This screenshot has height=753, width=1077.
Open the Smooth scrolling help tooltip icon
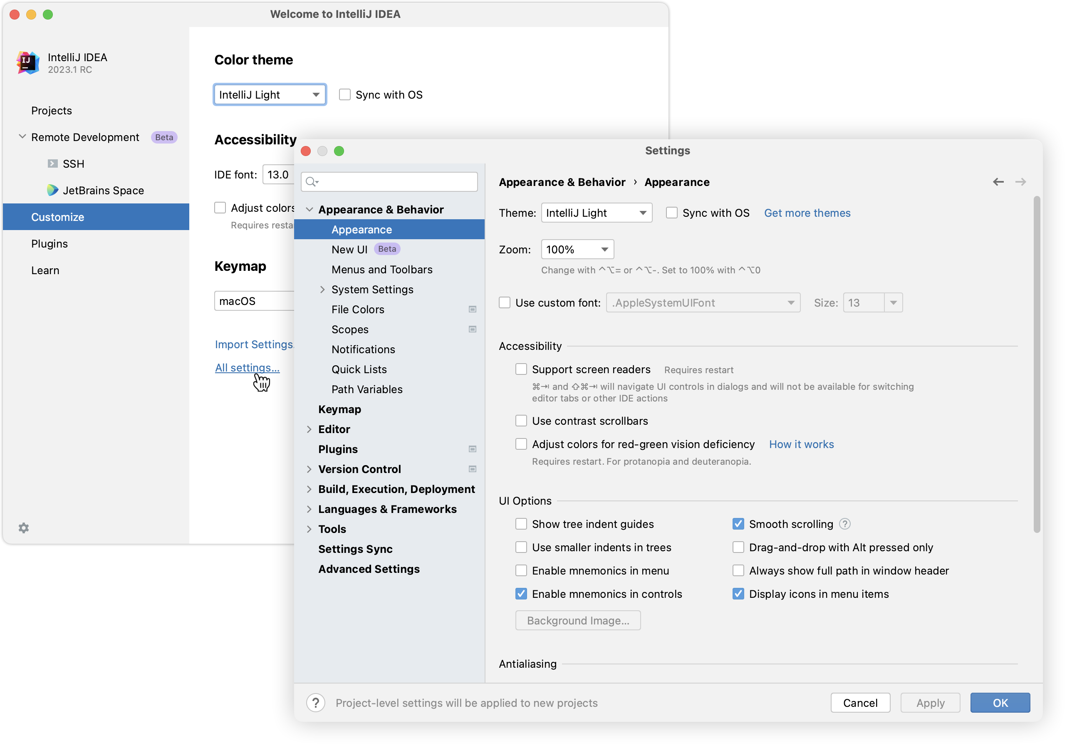click(x=844, y=524)
